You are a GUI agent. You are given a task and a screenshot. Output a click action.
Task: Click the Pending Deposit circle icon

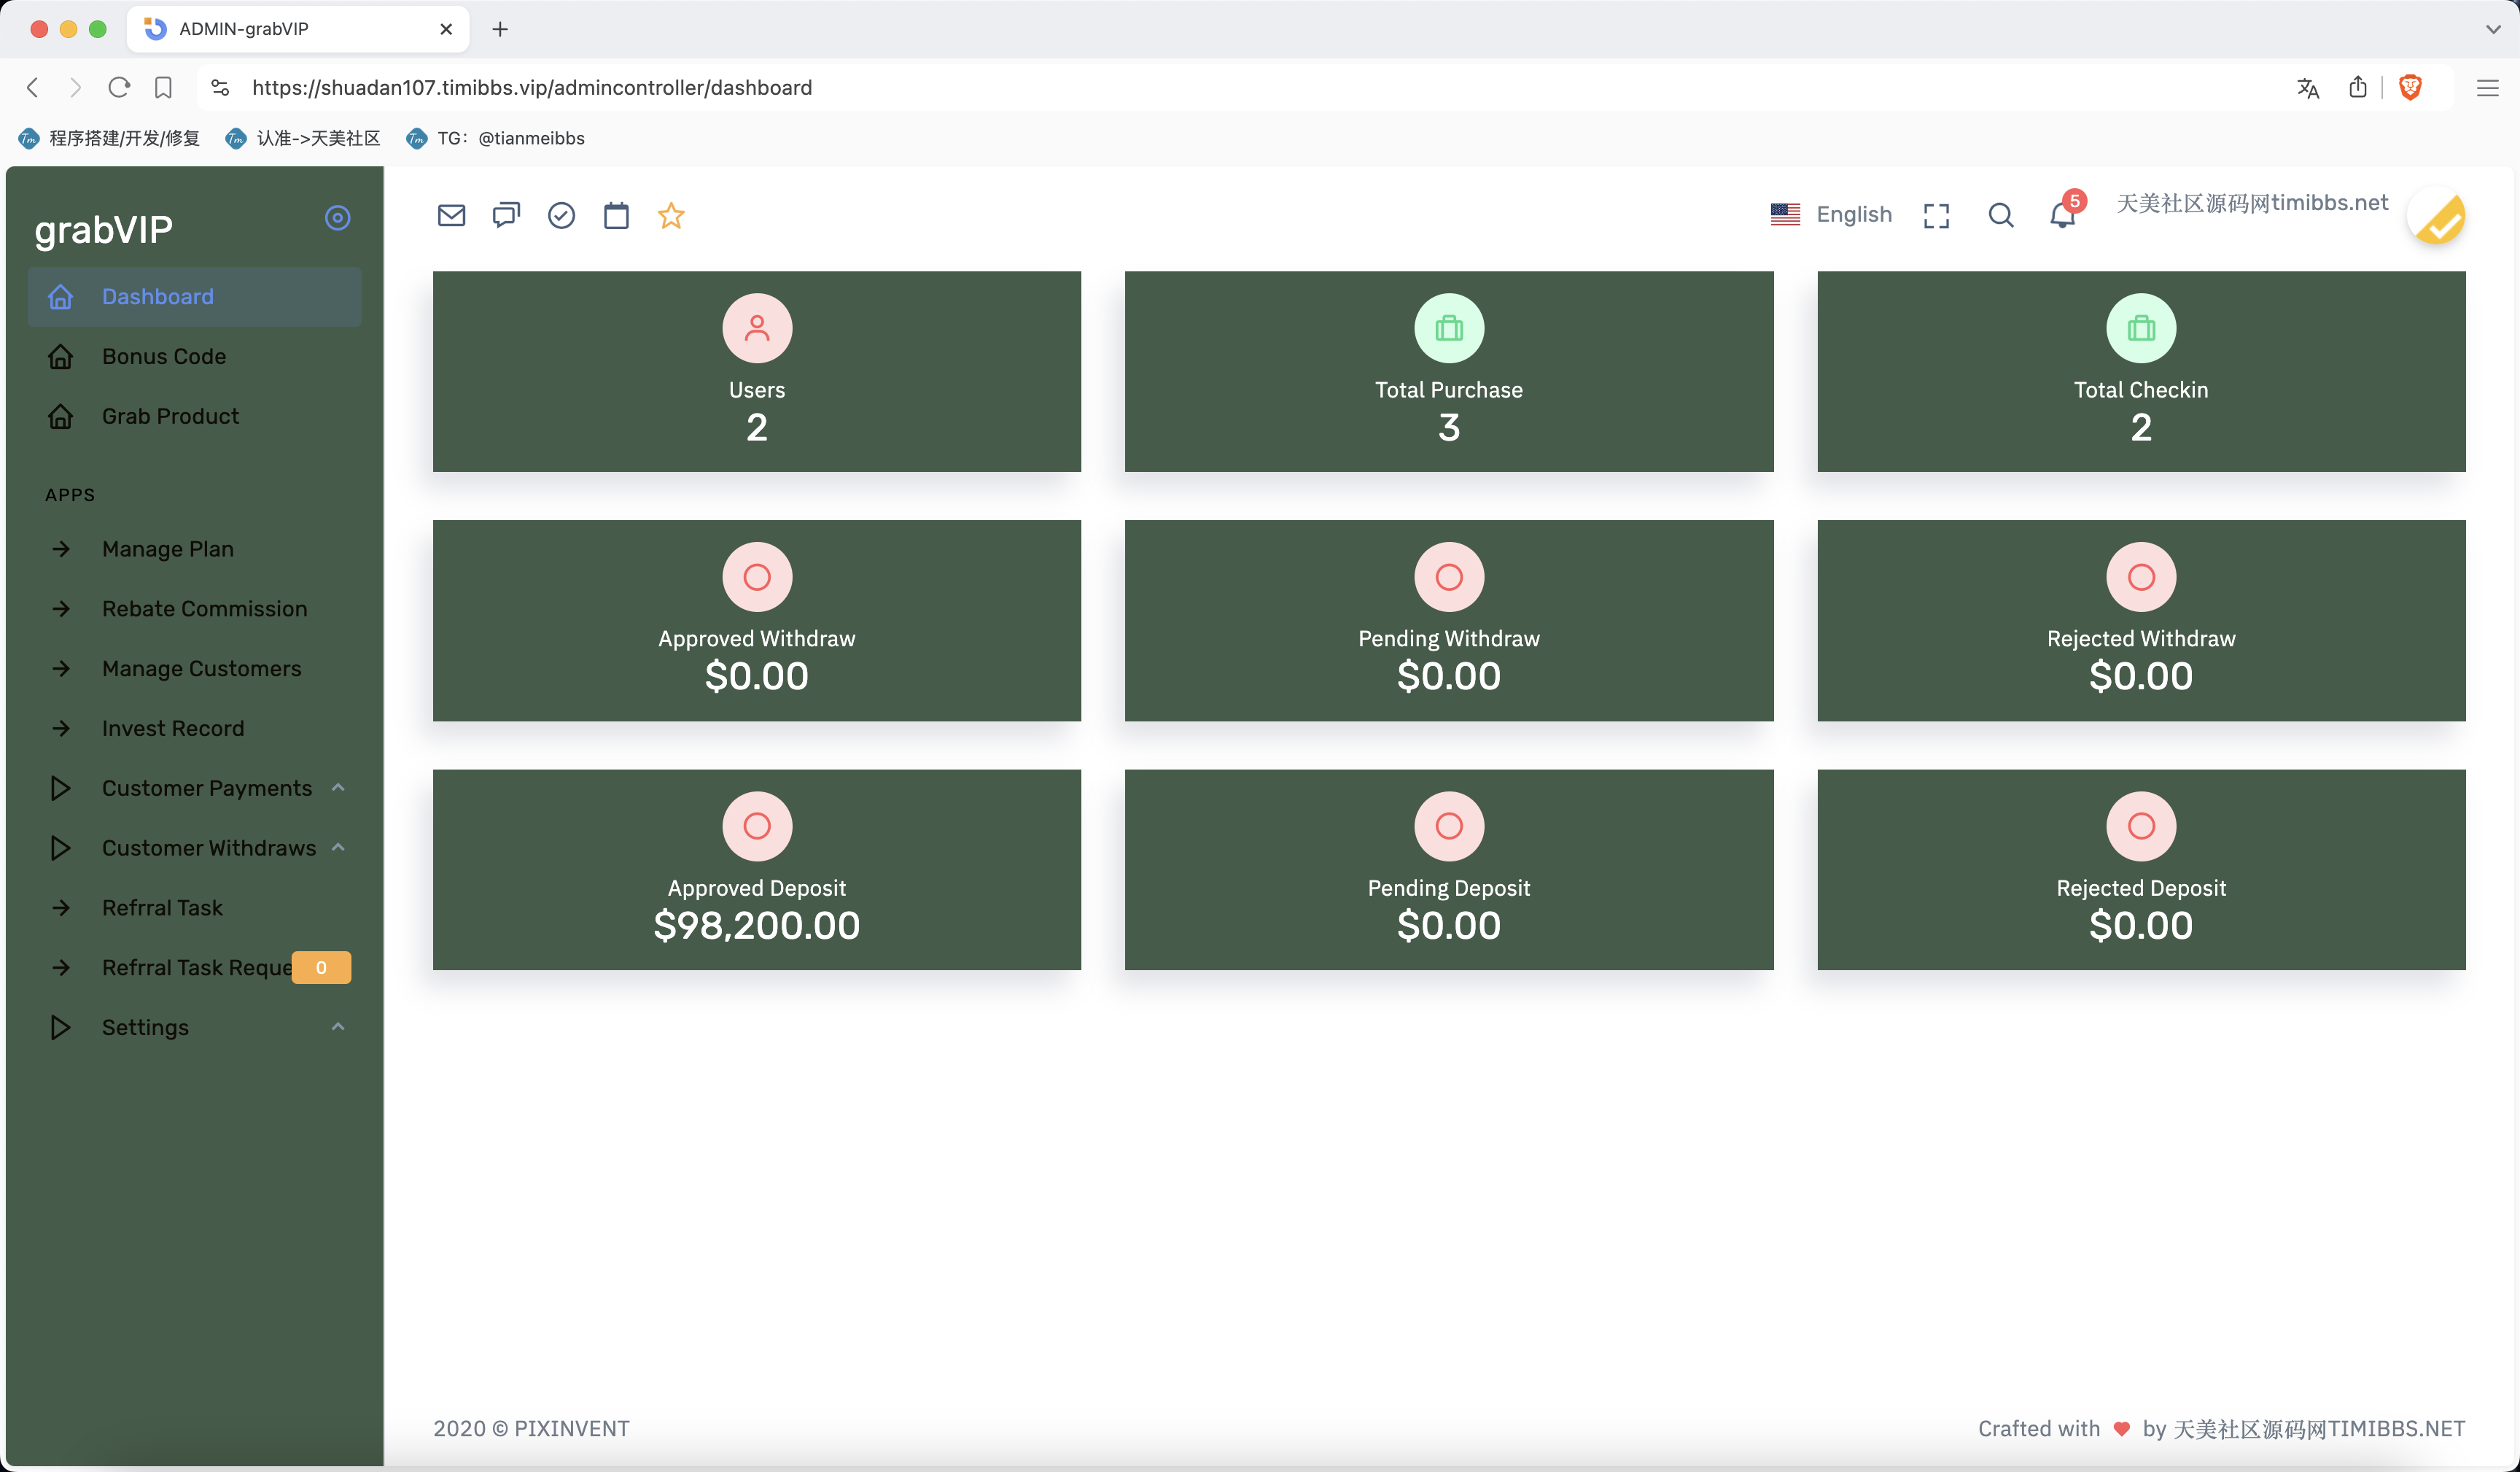point(1449,826)
